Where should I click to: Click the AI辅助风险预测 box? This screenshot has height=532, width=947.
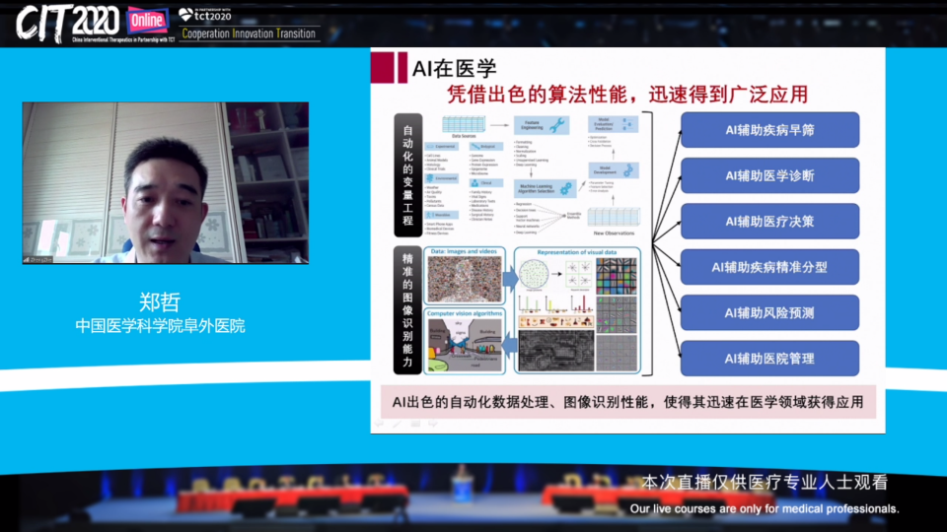tap(769, 313)
